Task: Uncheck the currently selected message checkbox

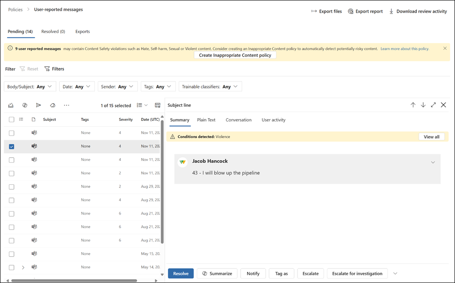Action: pyautogui.click(x=11, y=146)
